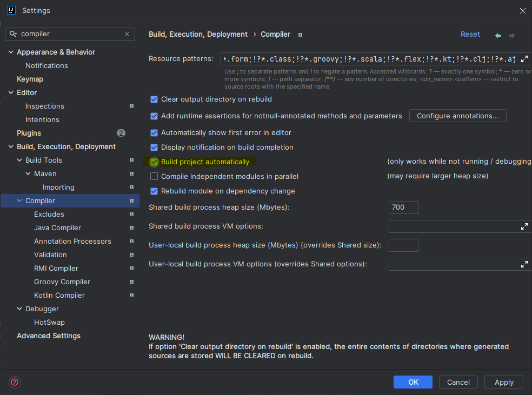Expand the Shared build process VM options field
The height and width of the screenshot is (395, 532).
point(524,226)
